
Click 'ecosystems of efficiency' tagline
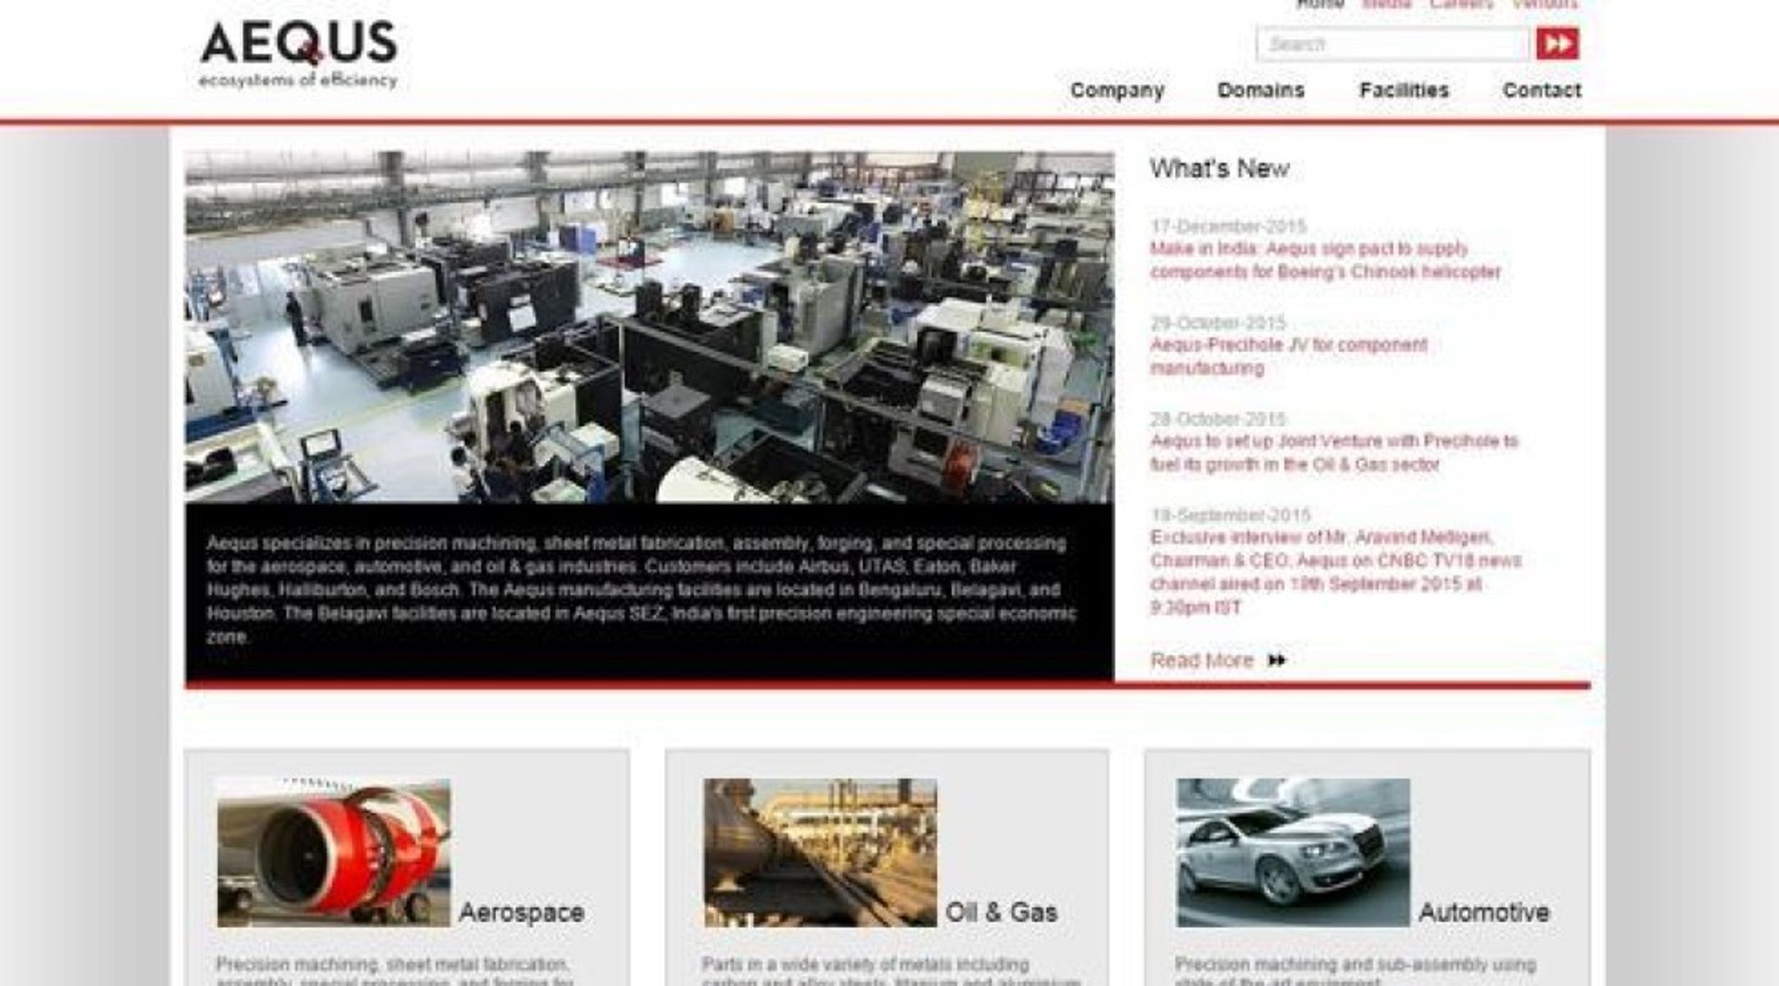point(298,81)
